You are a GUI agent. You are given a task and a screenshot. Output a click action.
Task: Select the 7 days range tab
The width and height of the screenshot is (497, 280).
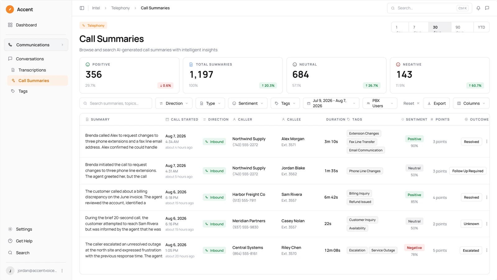tap(419, 27)
